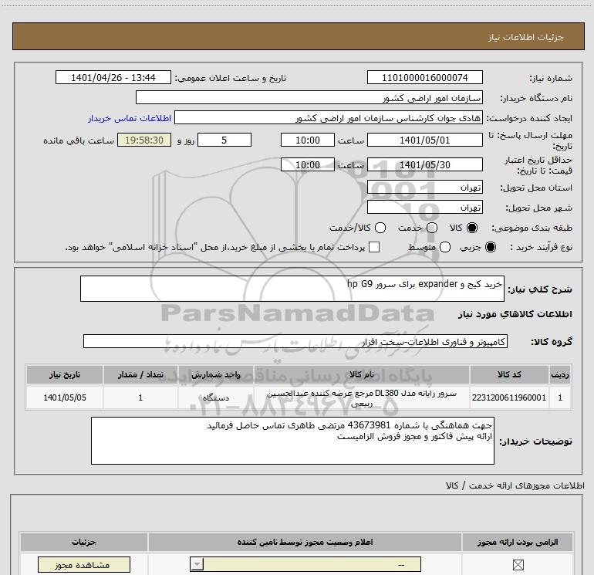Click the DL380 server product name cell
Image resolution: width=594 pixels, height=575 pixels.
coord(361,397)
